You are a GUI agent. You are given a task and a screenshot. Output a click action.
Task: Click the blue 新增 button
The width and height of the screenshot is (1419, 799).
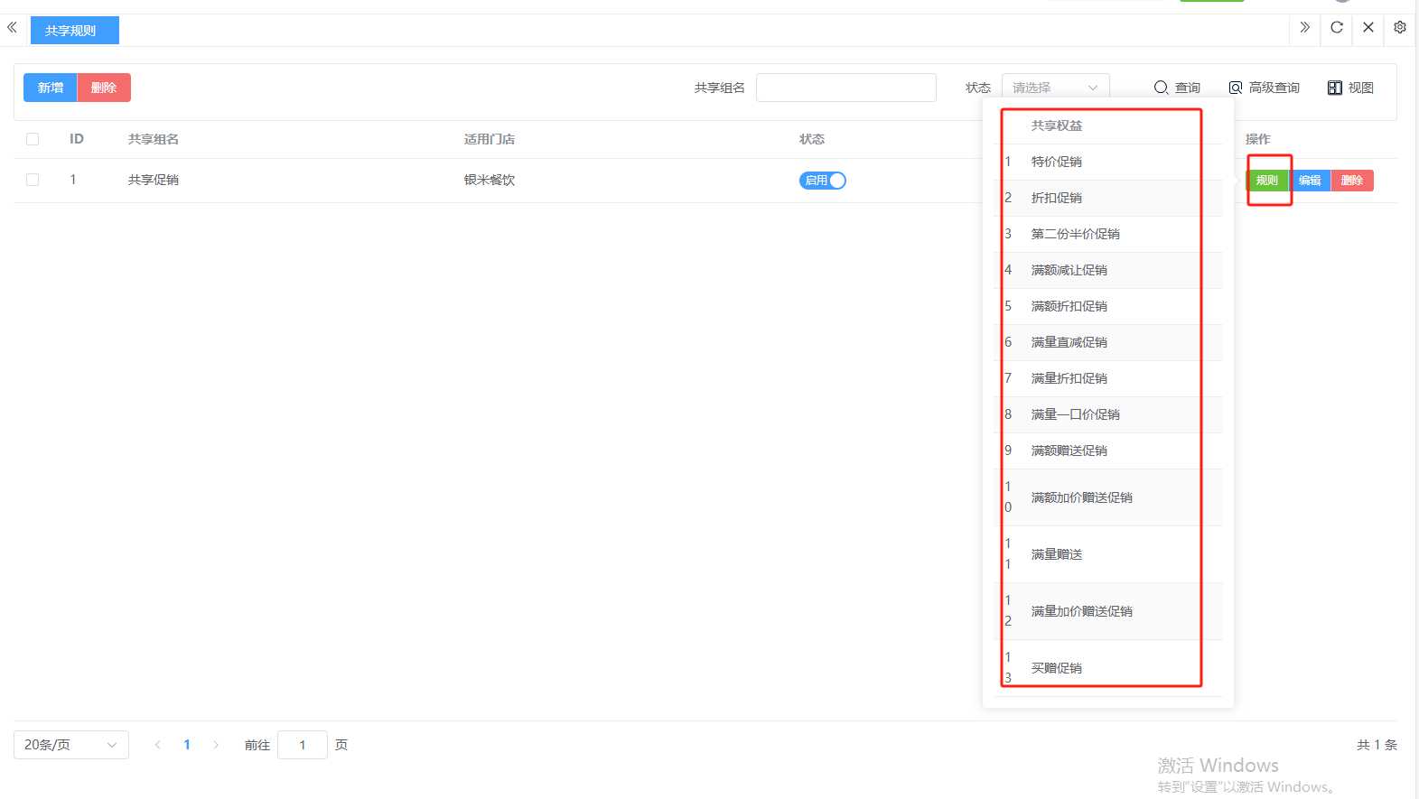[x=51, y=88]
